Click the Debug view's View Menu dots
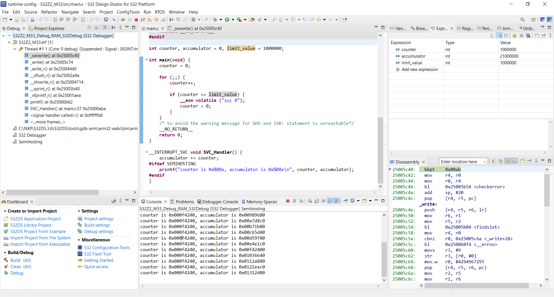This screenshot has height=297, width=554. (120, 28)
